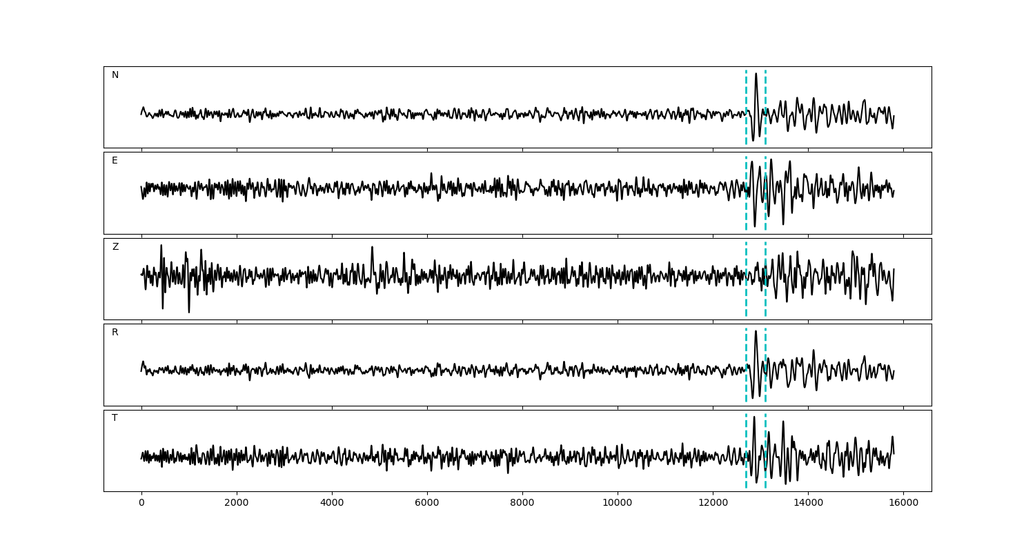The image size is (1035, 552).
Task: Select the Z component label
Action: click(115, 247)
